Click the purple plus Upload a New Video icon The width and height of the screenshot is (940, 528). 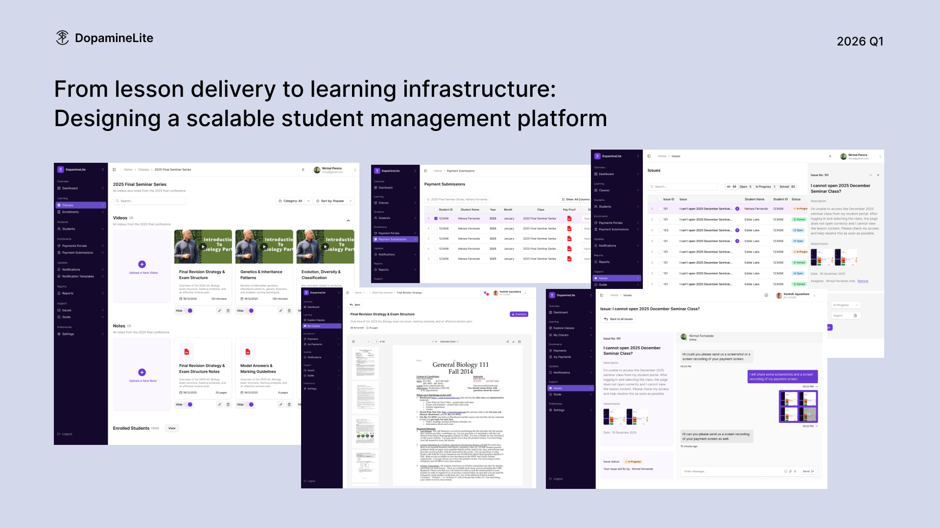click(x=142, y=264)
